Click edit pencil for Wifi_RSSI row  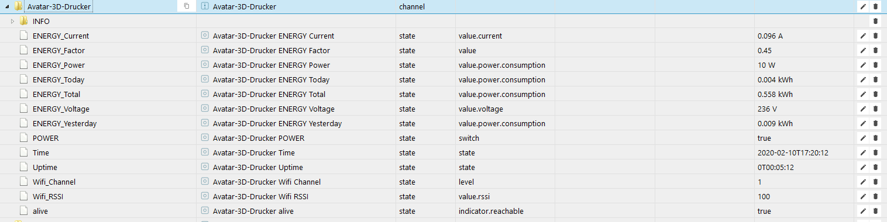coord(862,196)
